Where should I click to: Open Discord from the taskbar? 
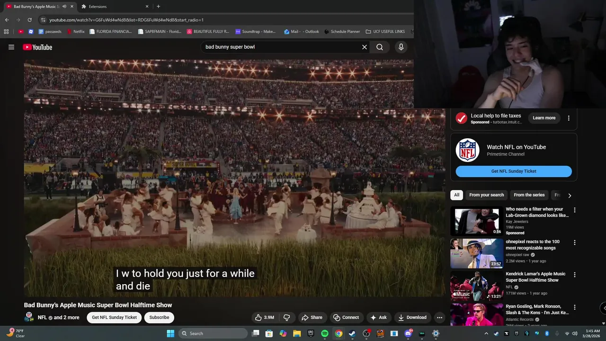[408, 333]
